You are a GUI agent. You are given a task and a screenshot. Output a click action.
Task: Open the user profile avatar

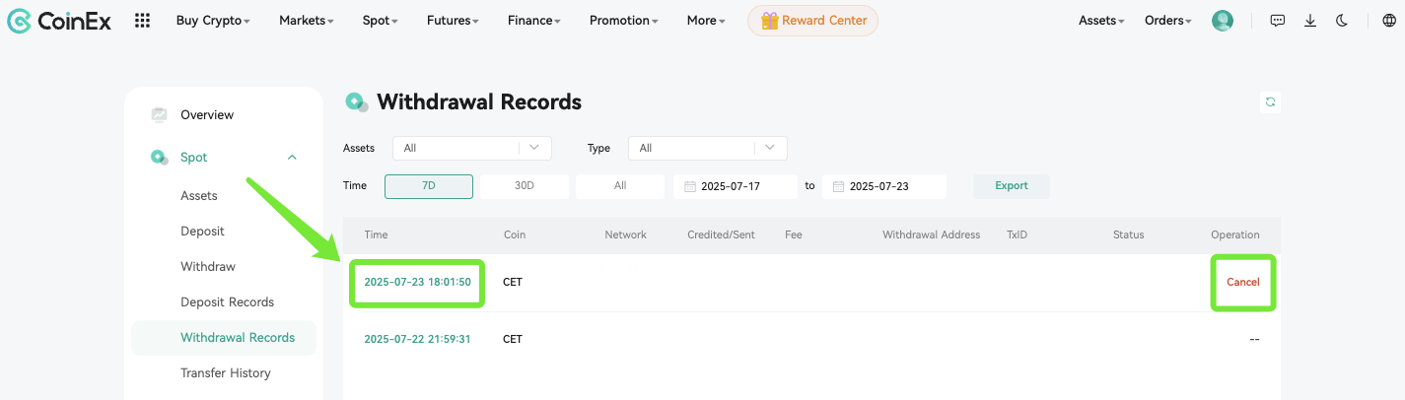(x=1223, y=20)
